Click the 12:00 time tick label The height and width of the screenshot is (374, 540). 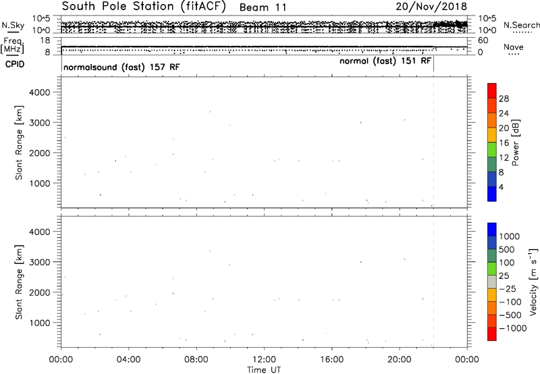[264, 360]
